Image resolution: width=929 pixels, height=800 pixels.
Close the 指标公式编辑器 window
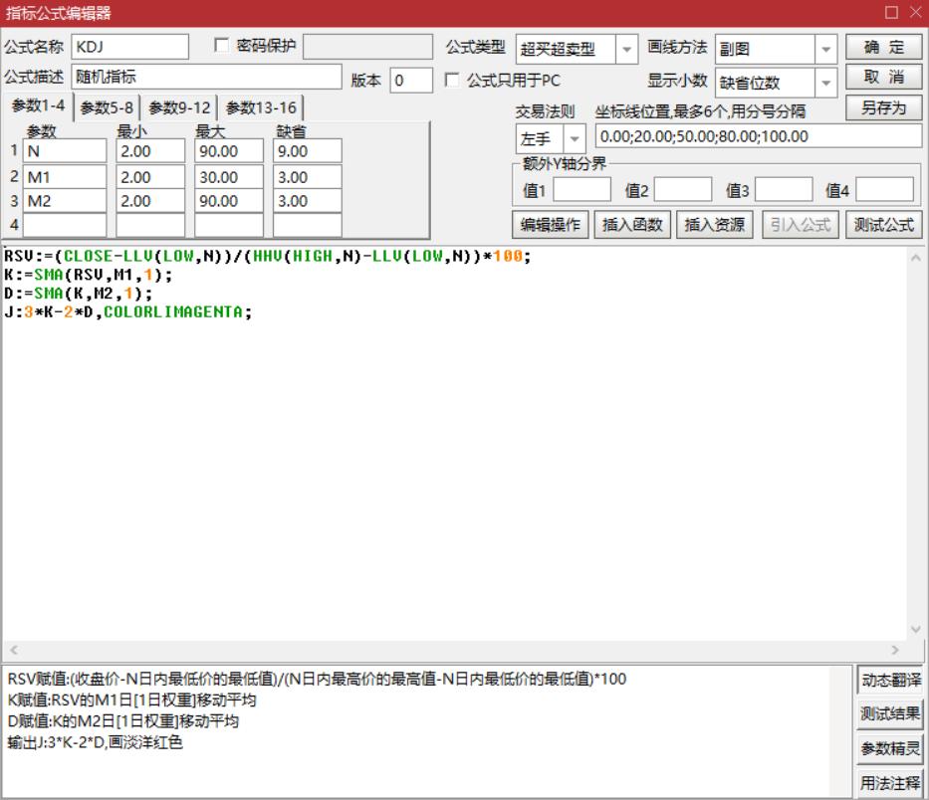coord(915,13)
